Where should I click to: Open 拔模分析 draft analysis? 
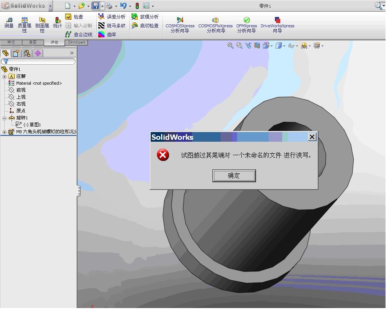coord(145,17)
